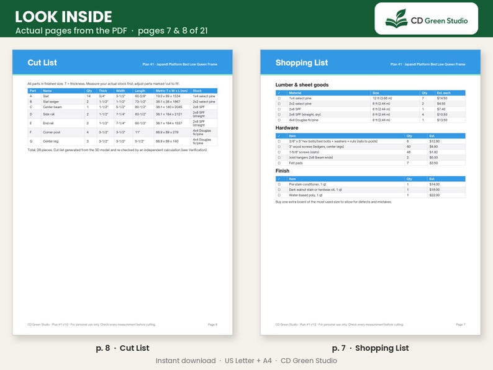Click 'Actual pages from the PDF' subtitle
Image resolution: width=493 pixels, height=370 pixels.
71,31
